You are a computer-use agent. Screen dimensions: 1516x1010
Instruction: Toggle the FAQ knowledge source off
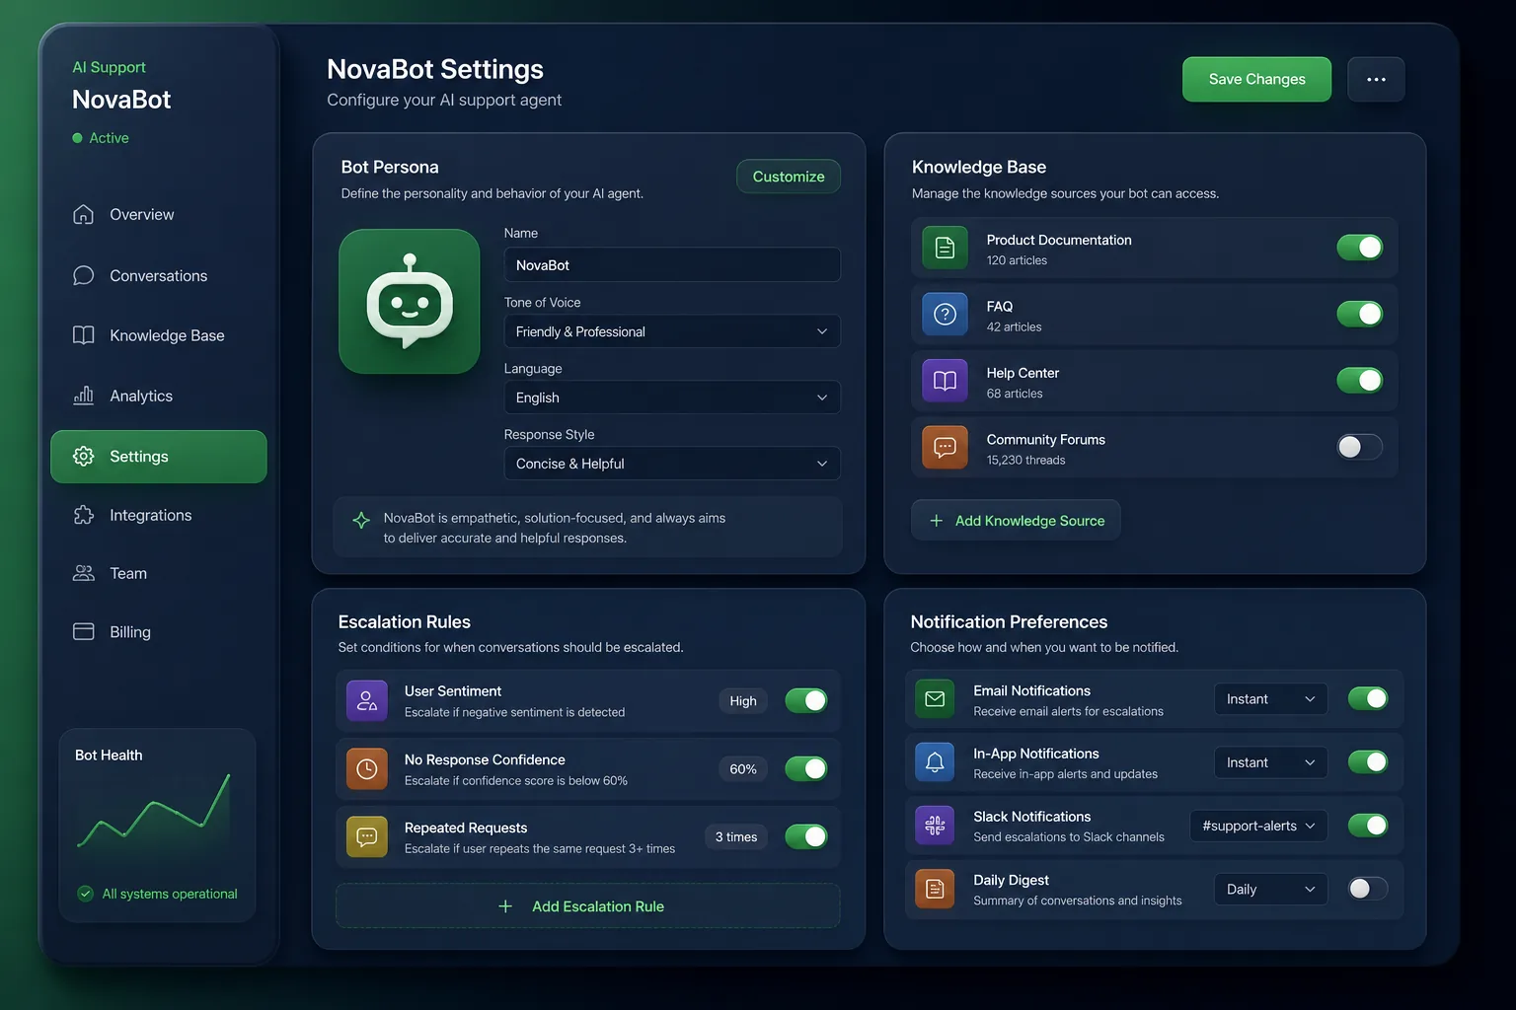click(1360, 314)
